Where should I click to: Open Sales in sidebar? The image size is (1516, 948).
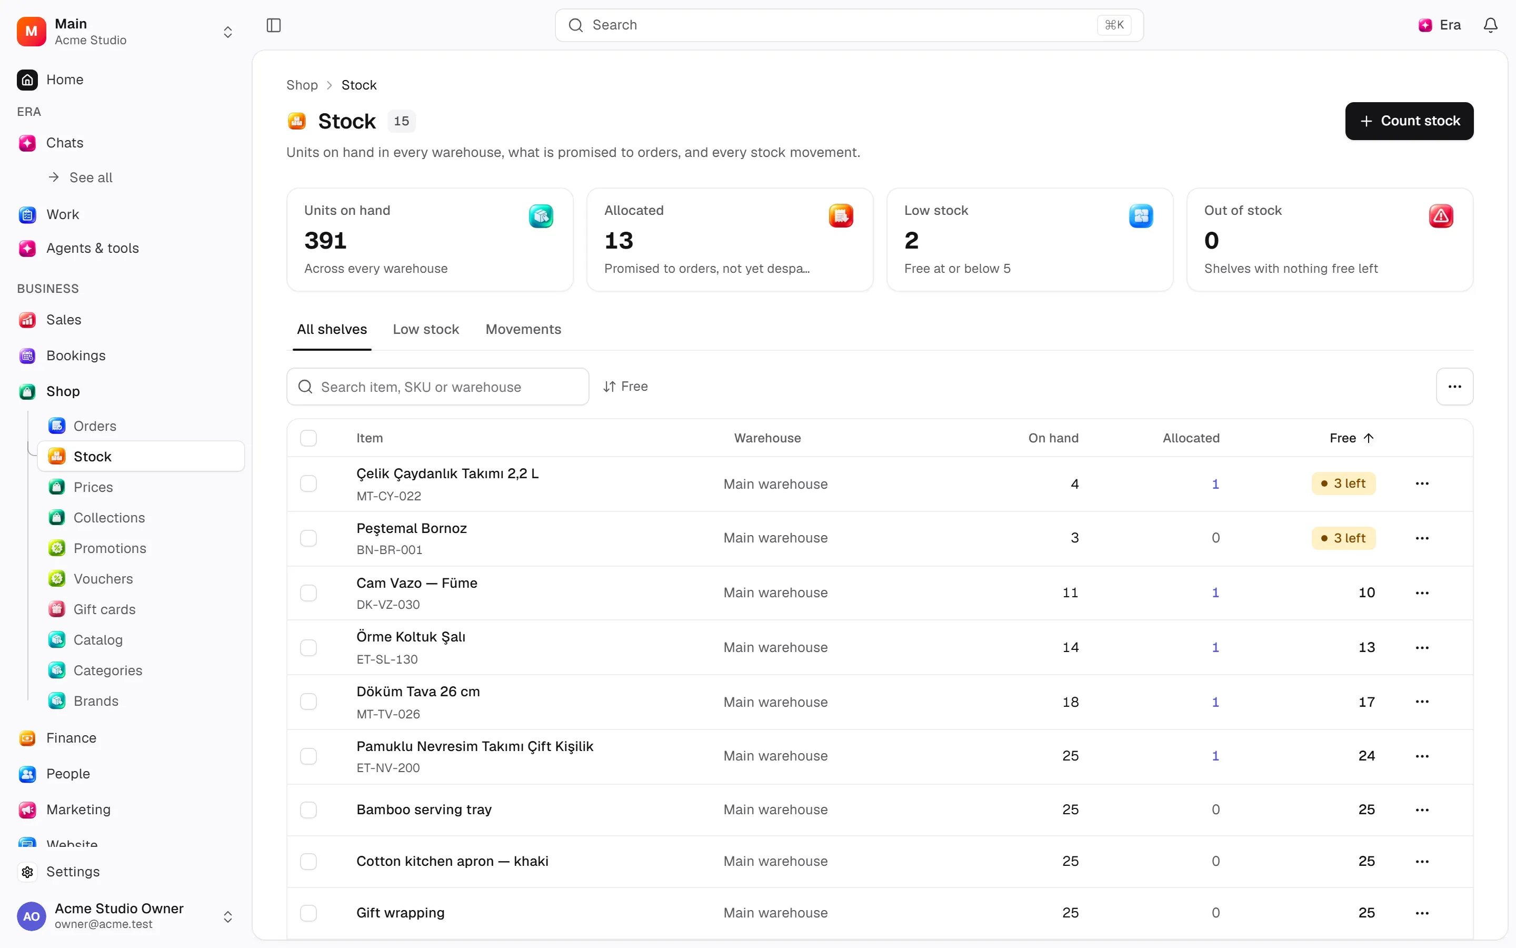click(x=64, y=320)
